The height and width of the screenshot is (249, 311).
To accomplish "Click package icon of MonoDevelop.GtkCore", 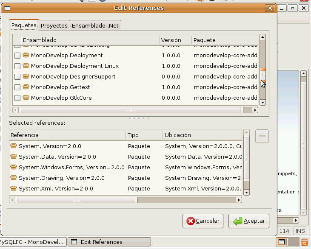I will pyautogui.click(x=26, y=98).
